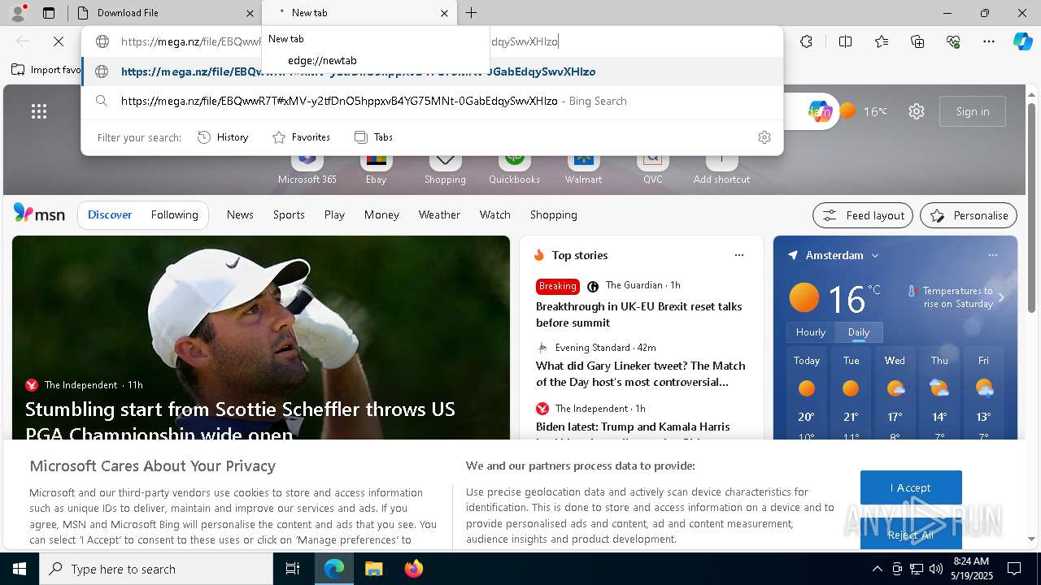Choose the Bing Search suggestion row
Image resolution: width=1041 pixels, height=585 pixels.
pyautogui.click(x=431, y=101)
